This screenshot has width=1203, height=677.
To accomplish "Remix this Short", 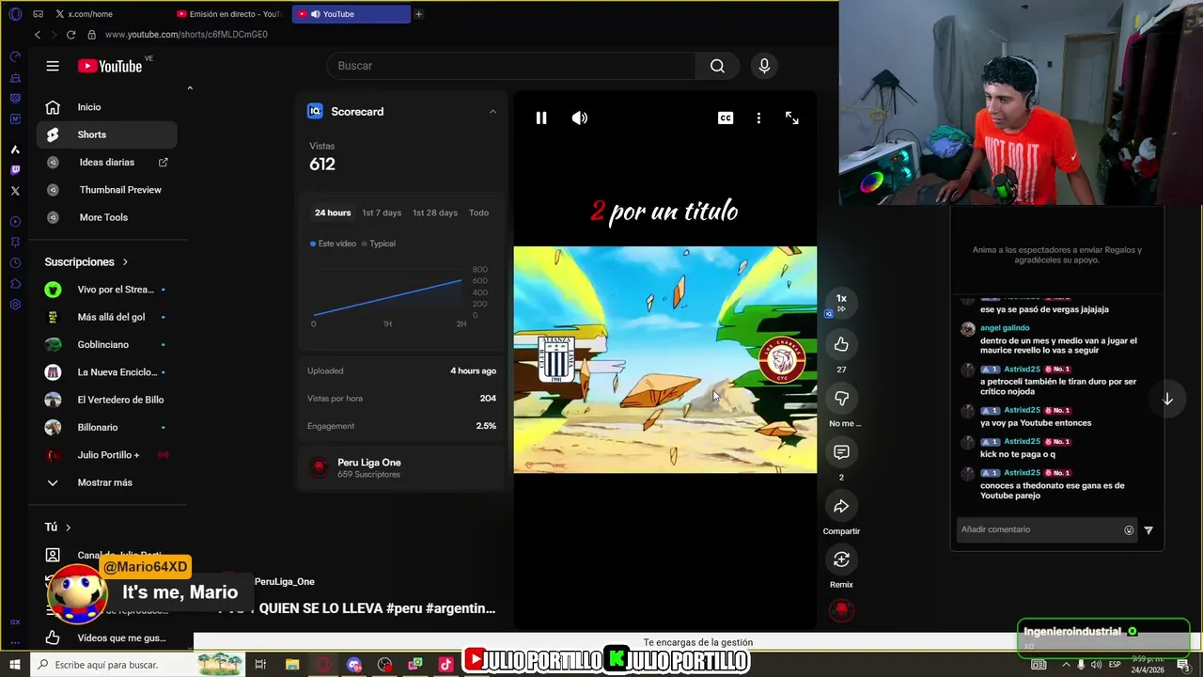I will coord(841,559).
